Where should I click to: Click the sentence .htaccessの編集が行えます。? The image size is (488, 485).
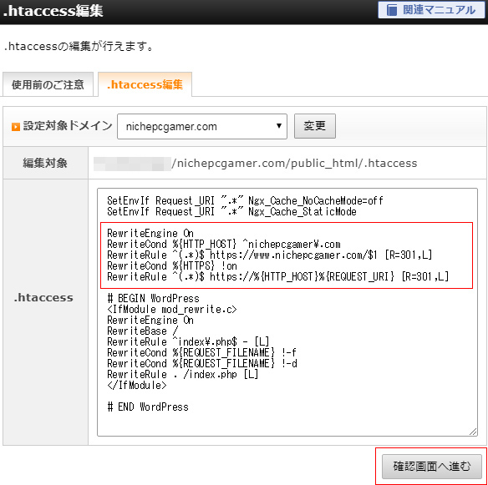point(79,47)
